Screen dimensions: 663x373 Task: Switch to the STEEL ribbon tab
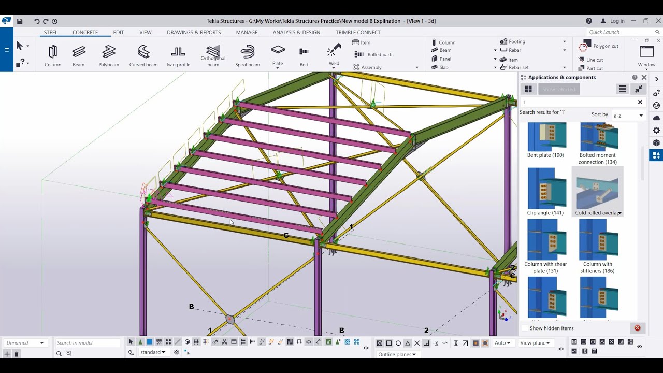point(51,32)
